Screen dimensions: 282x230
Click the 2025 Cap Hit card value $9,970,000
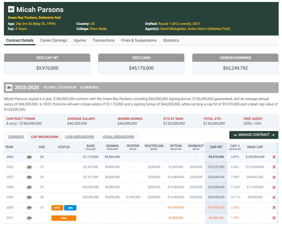pos(47,68)
